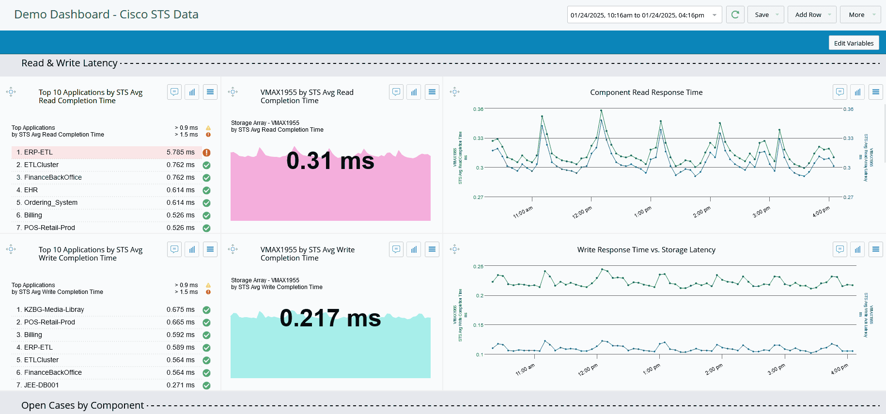This screenshot has height=414, width=886.
Task: Expand the More dropdown menu
Action: (x=860, y=15)
